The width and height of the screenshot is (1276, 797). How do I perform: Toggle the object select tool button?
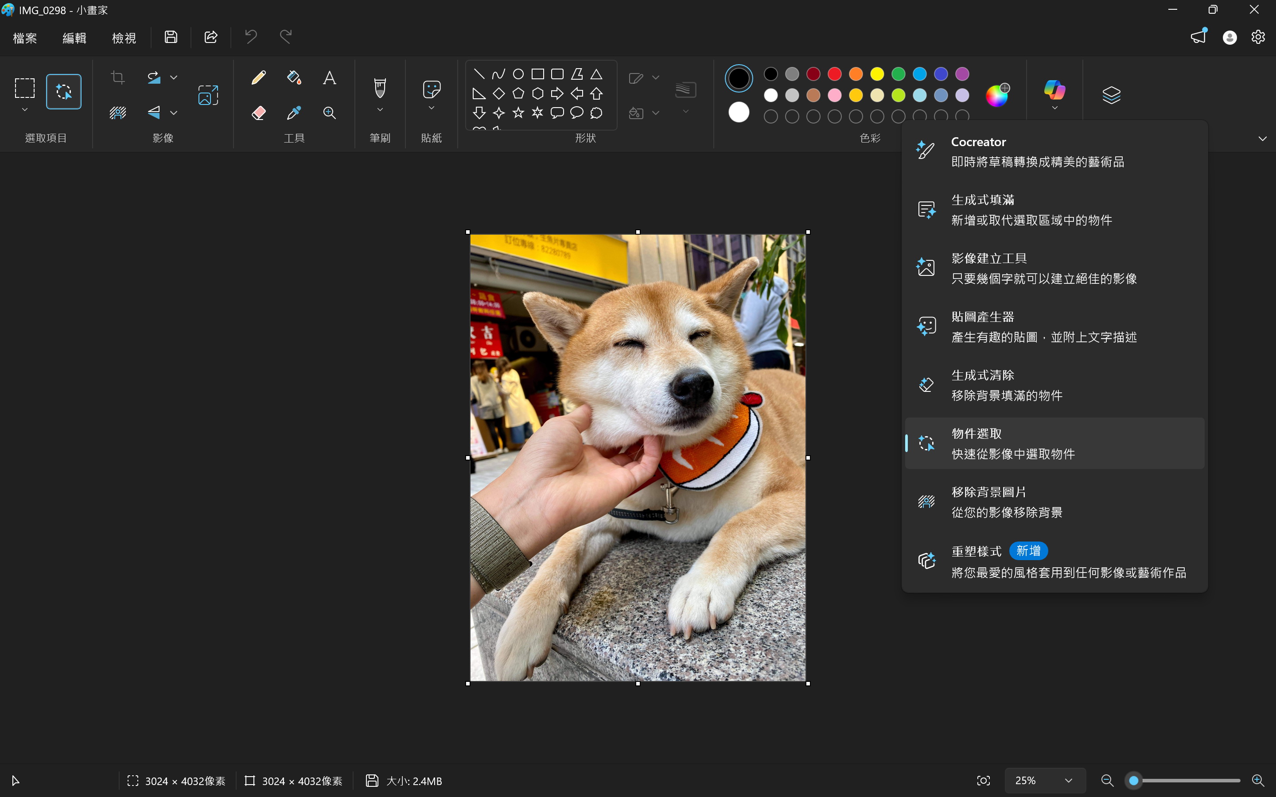[64, 92]
